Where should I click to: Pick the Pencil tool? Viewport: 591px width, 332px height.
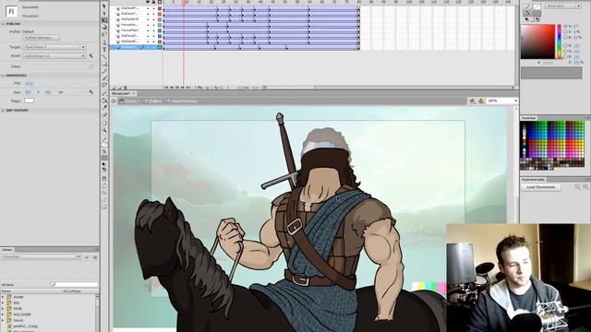104,71
